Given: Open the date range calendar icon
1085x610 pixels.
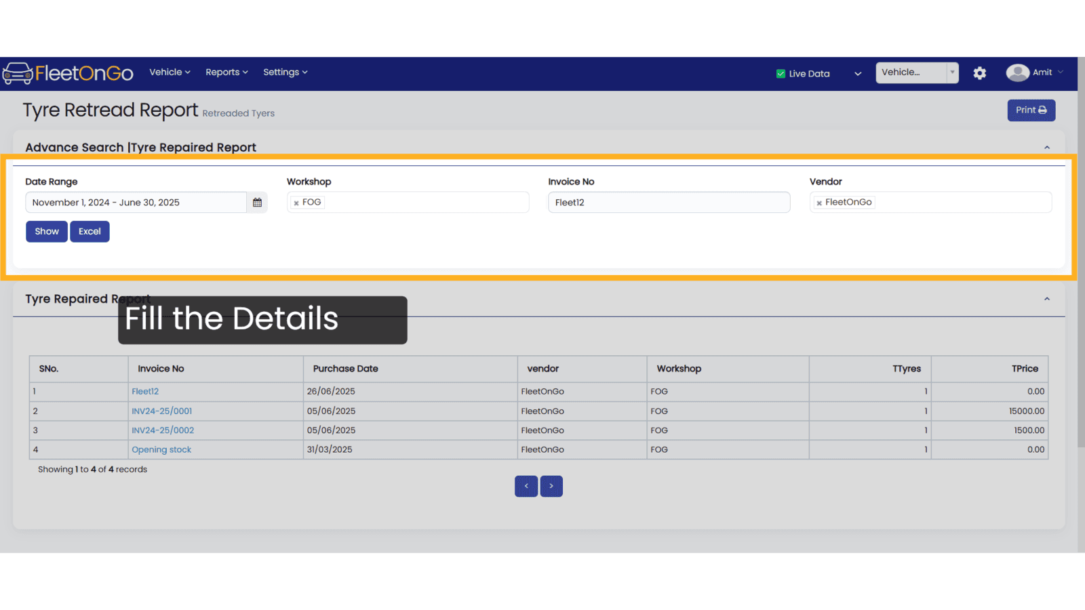Looking at the screenshot, I should coord(257,203).
